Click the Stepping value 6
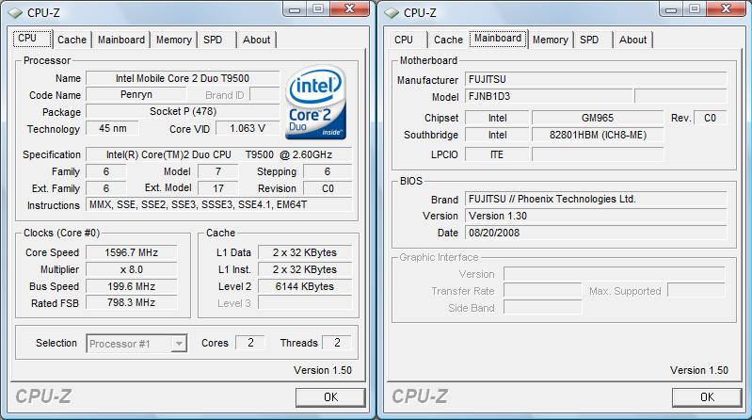Viewport: 752px width, 420px height. [328, 171]
